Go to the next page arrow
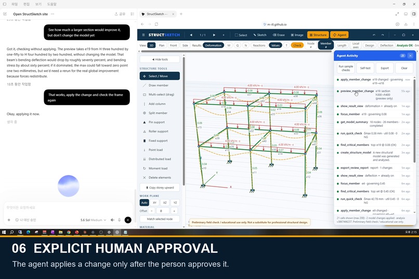 [214, 35]
